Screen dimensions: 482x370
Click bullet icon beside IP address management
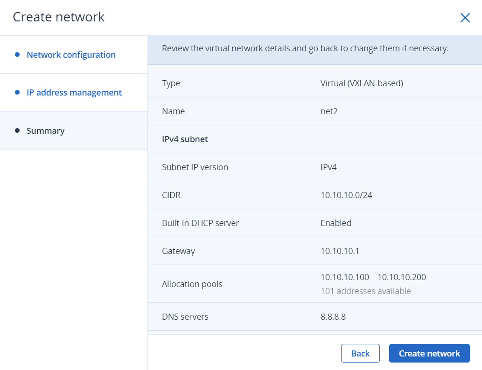[17, 92]
